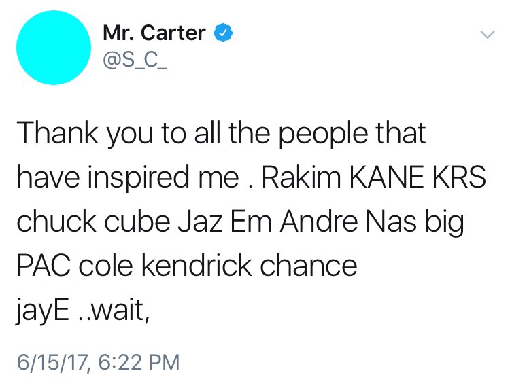Open the 6/15/17, 6:22 PM timestamp
The image size is (510, 388).
pos(98,362)
